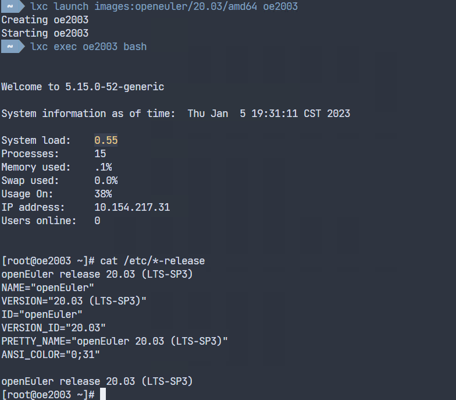
Task: Click the Swap used value 0.0%
Action: point(106,180)
